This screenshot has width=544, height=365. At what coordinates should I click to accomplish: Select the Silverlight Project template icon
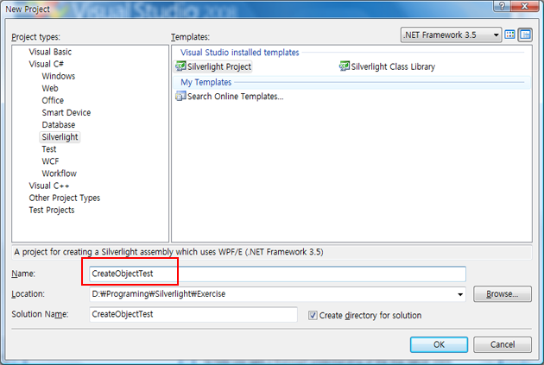(x=180, y=66)
